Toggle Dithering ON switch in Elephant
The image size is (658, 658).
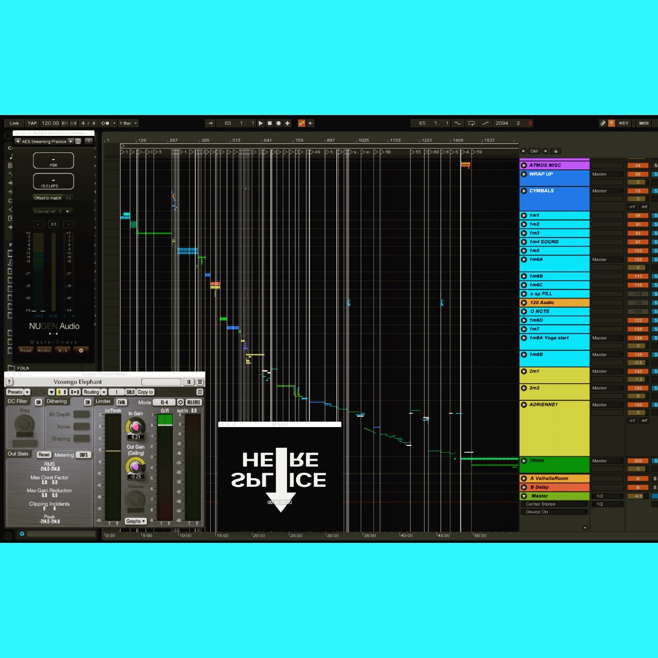pyautogui.click(x=87, y=402)
